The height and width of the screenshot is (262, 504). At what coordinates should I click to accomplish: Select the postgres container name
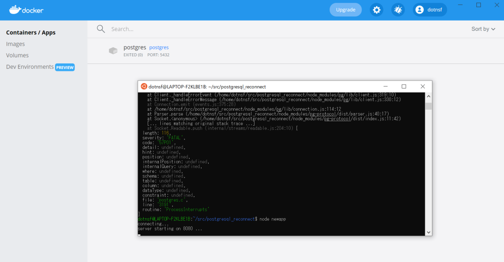(x=135, y=47)
